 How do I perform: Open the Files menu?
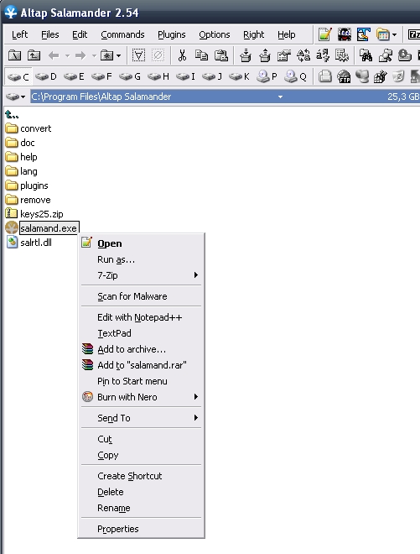[49, 34]
